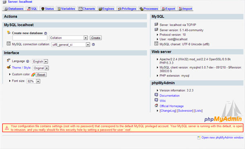The image size is (245, 149).
Task: Click the PHP extension: mysql text
Action: [x=174, y=76]
